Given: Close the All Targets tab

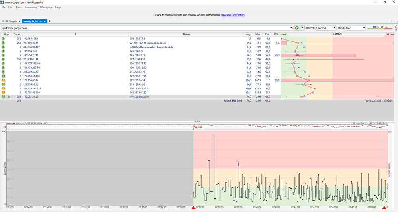Looking at the screenshot, I should 20,21.
